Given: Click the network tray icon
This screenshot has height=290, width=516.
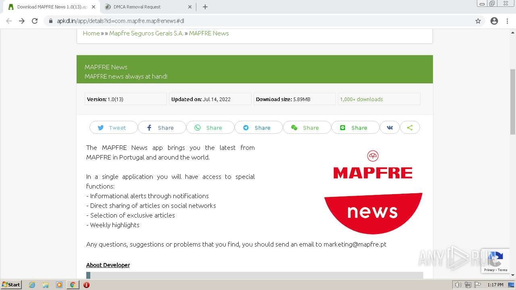Looking at the screenshot, I should pos(468,285).
